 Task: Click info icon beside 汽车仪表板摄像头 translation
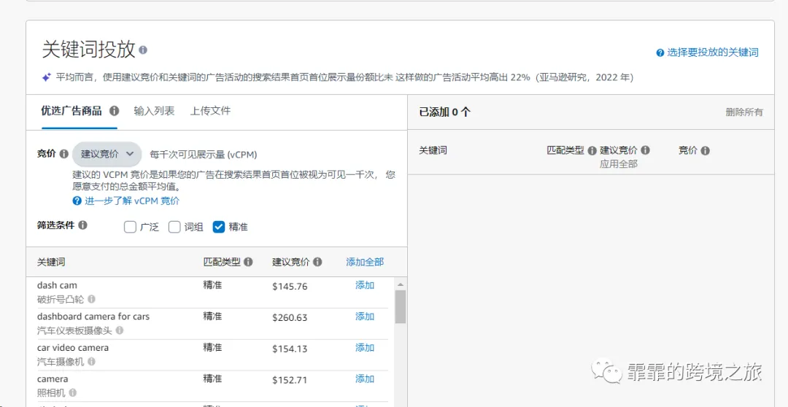(x=120, y=330)
